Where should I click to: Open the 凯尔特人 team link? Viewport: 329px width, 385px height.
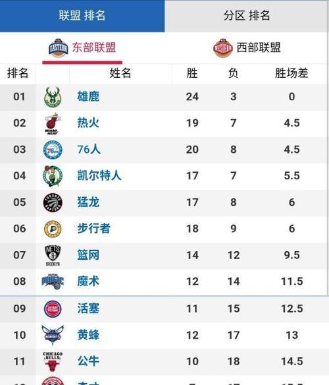(x=99, y=175)
